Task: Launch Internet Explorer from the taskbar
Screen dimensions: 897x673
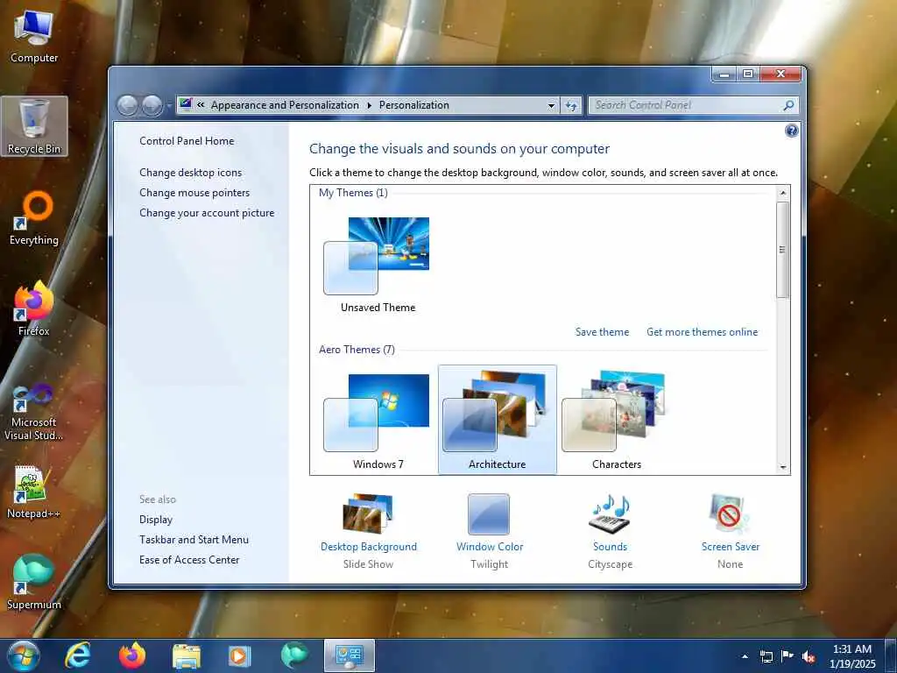Action: point(77,655)
